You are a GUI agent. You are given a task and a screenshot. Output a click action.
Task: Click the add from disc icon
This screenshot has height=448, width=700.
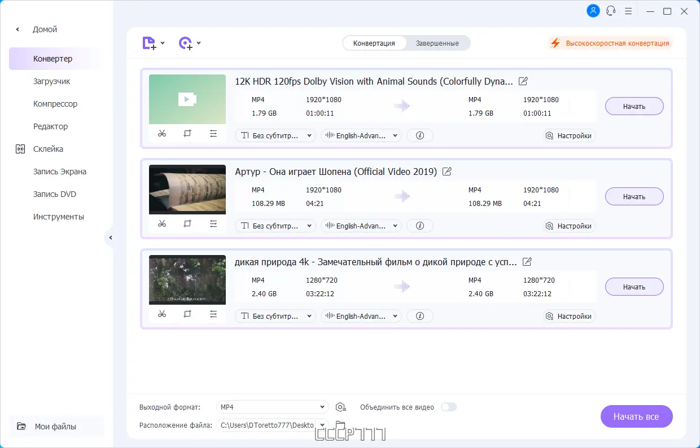(x=185, y=43)
